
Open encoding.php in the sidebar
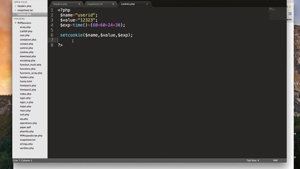tap(28, 61)
